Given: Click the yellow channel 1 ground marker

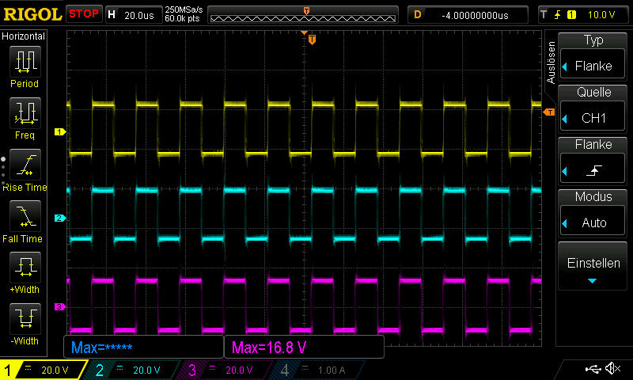Looking at the screenshot, I should [60, 131].
